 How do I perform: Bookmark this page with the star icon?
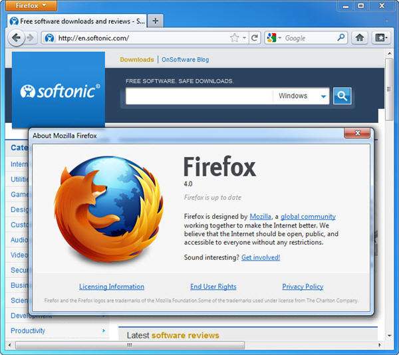(234, 38)
